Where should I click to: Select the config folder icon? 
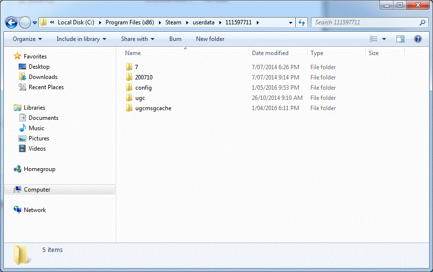129,88
